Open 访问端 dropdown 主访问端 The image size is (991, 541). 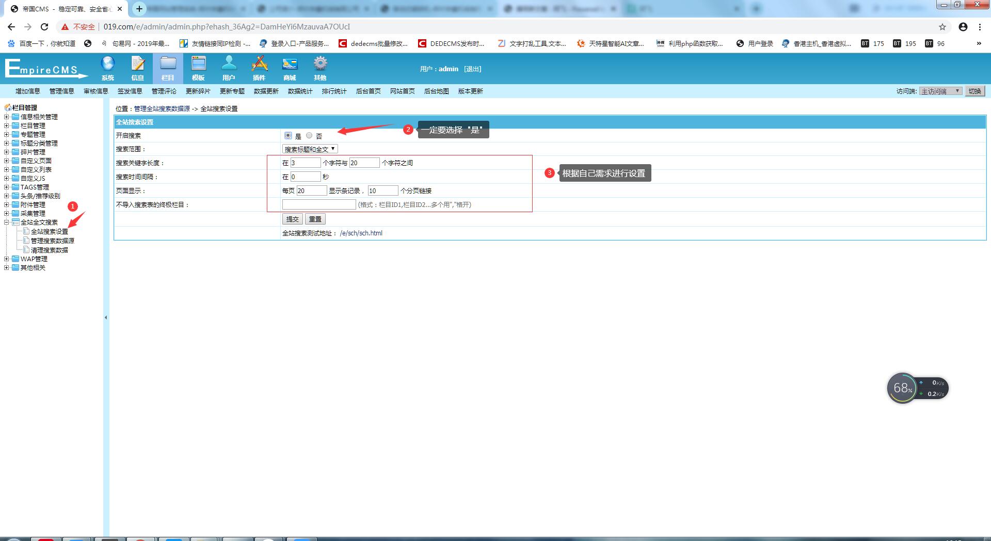[940, 91]
